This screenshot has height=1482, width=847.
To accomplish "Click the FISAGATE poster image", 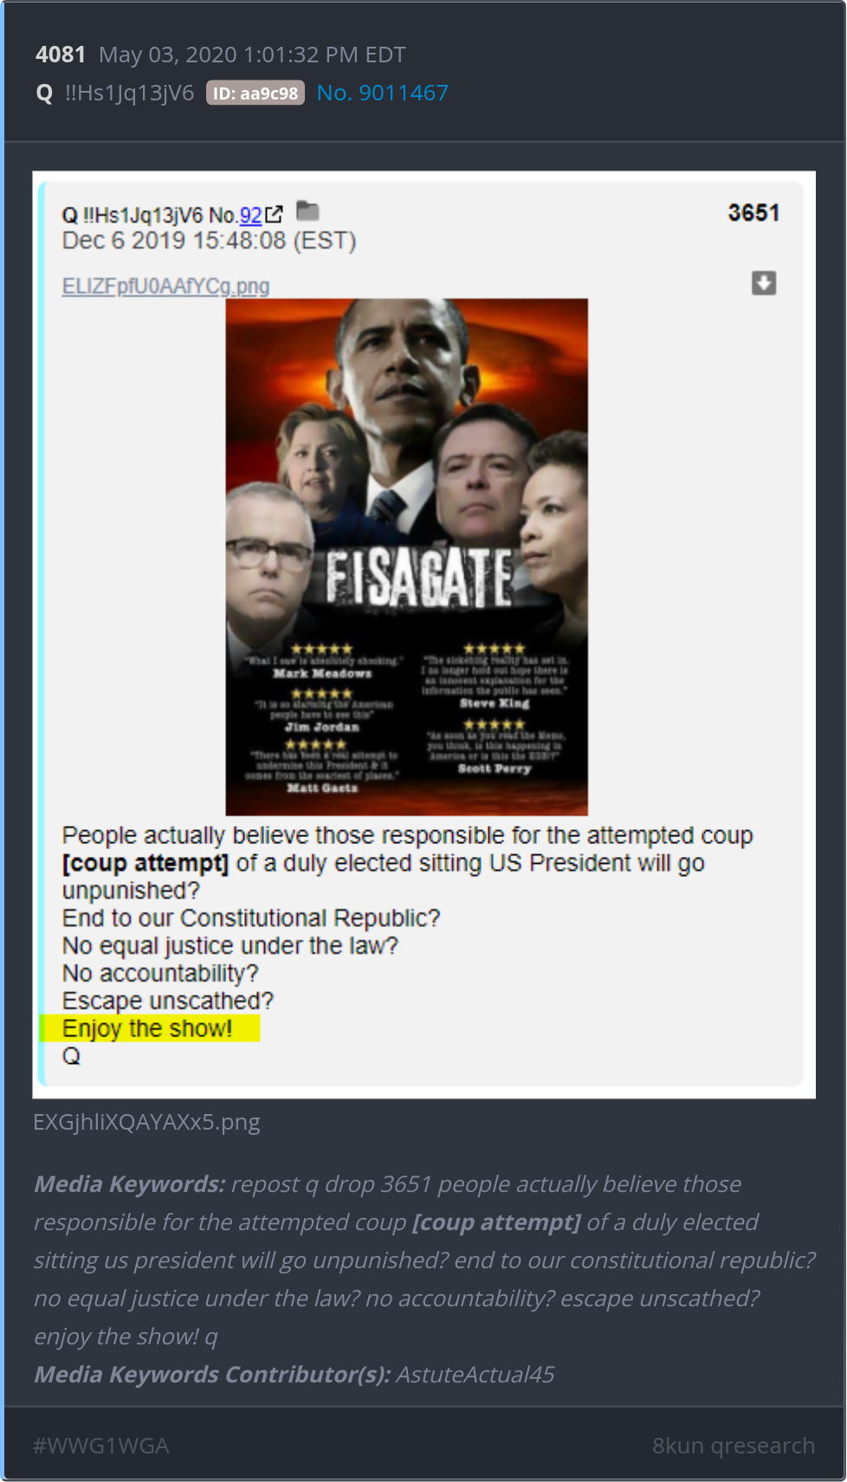I will 407,557.
